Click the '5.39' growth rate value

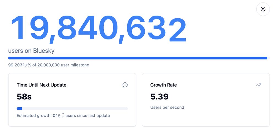159,96
